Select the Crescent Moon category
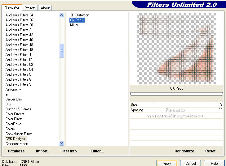 17,144
